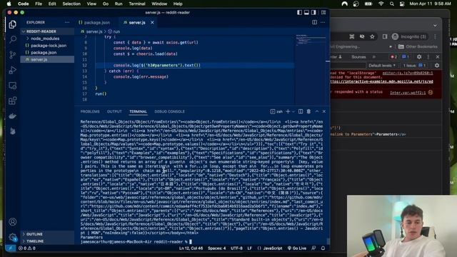Image resolution: width=457 pixels, height=257 pixels.
Task: Change the UTF-8 encoding status item
Action: (236, 248)
